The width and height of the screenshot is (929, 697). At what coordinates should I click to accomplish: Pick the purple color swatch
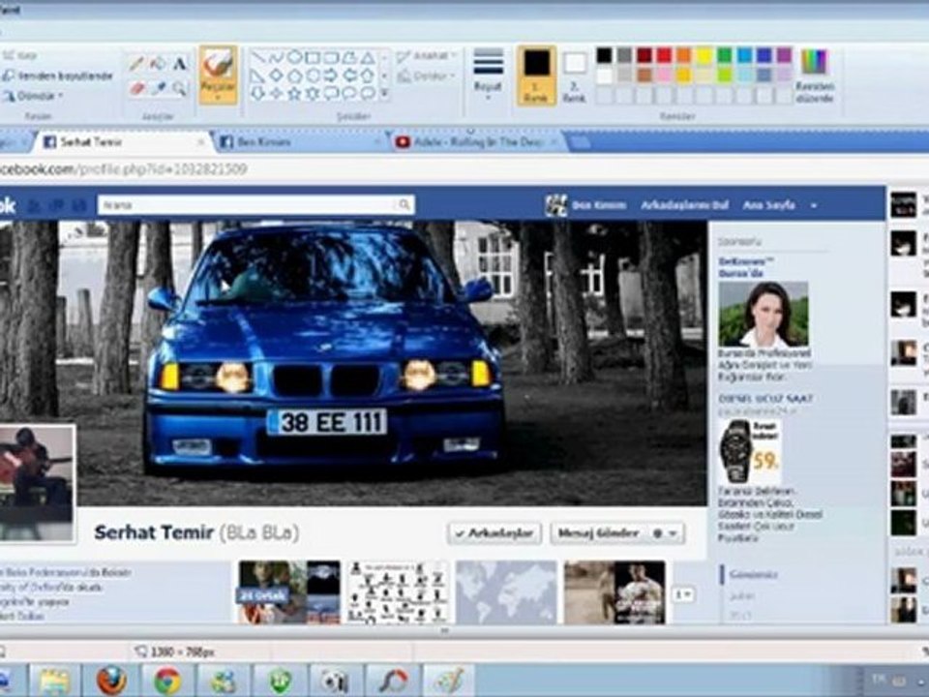point(785,56)
